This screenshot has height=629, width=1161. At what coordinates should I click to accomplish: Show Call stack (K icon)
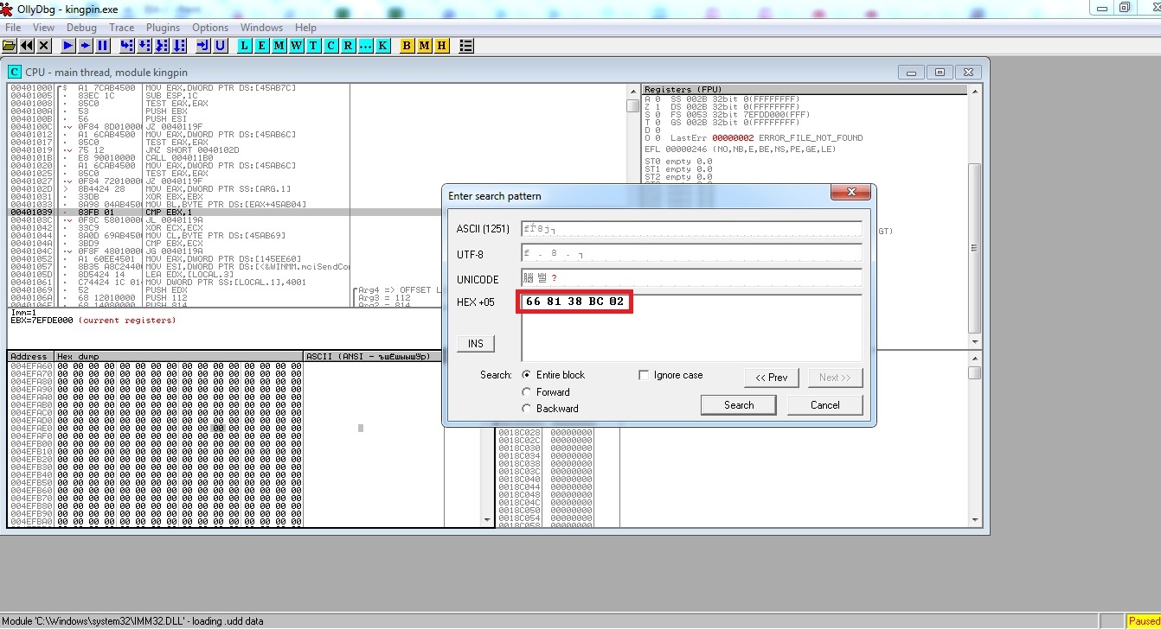(383, 45)
